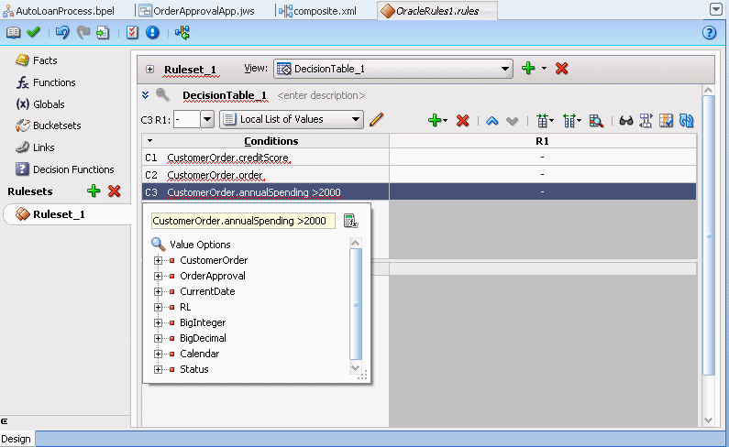The width and height of the screenshot is (729, 447).
Task: Click the import page arrow icon
Action: (x=103, y=32)
